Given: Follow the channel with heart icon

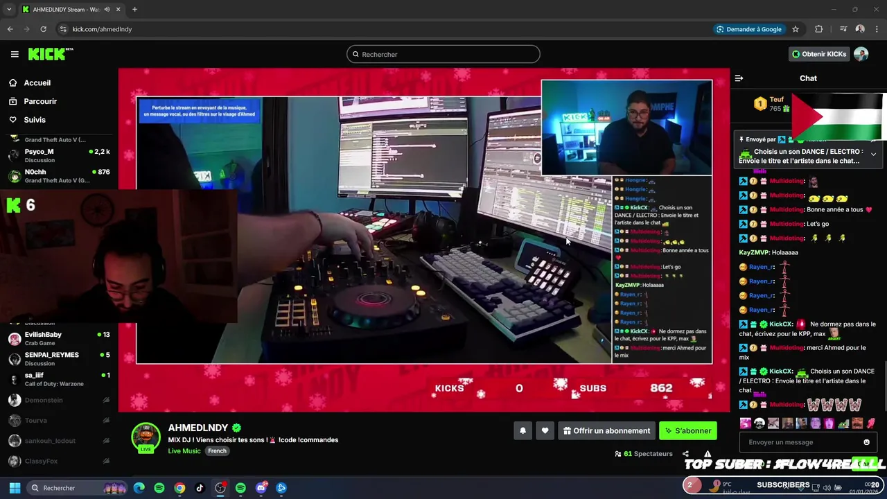Looking at the screenshot, I should click(x=545, y=430).
